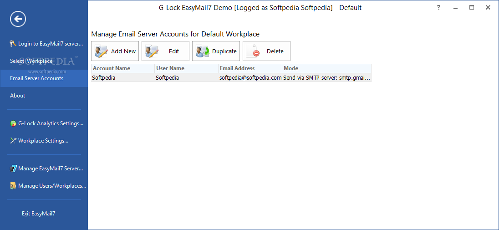The height and width of the screenshot is (230, 499).
Task: Click softpedia@softpedia.com email cell
Action: pos(250,77)
